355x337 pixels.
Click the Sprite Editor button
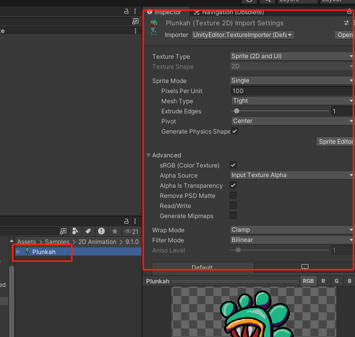tap(336, 142)
